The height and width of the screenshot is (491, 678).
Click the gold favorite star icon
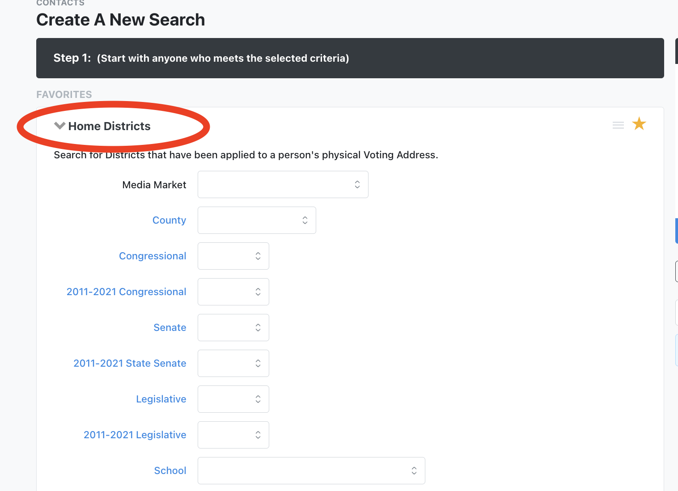(639, 124)
